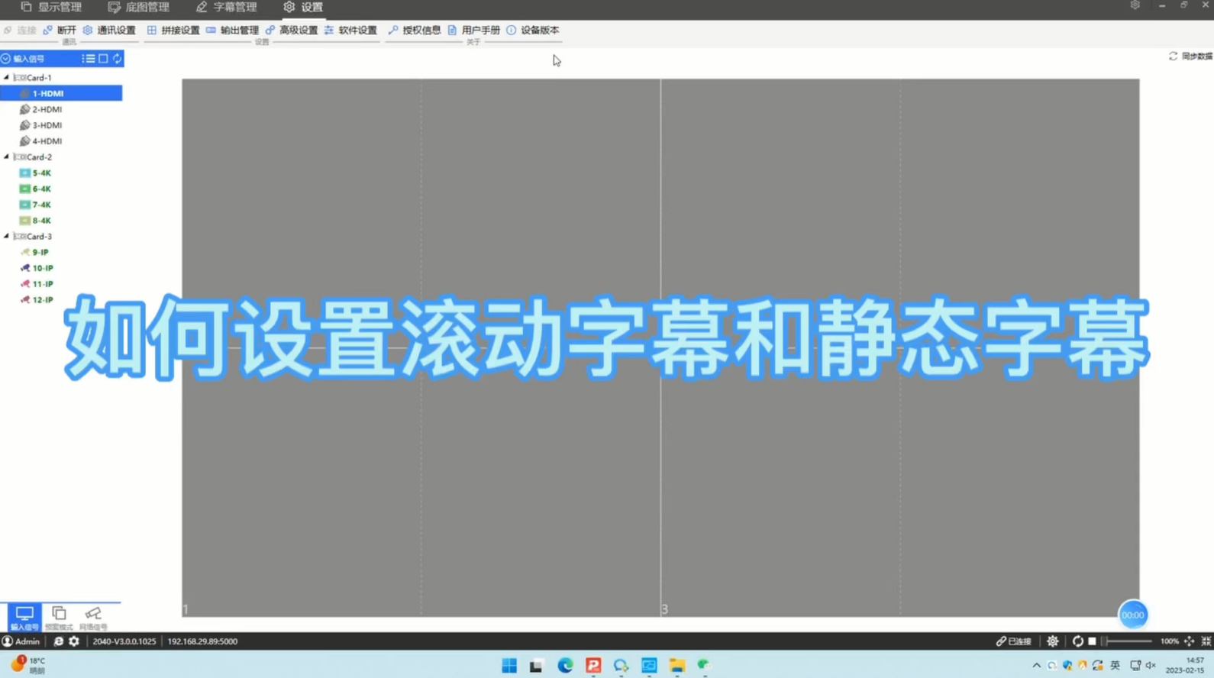Click the version text 2040-V3.0.0.1025

point(124,641)
